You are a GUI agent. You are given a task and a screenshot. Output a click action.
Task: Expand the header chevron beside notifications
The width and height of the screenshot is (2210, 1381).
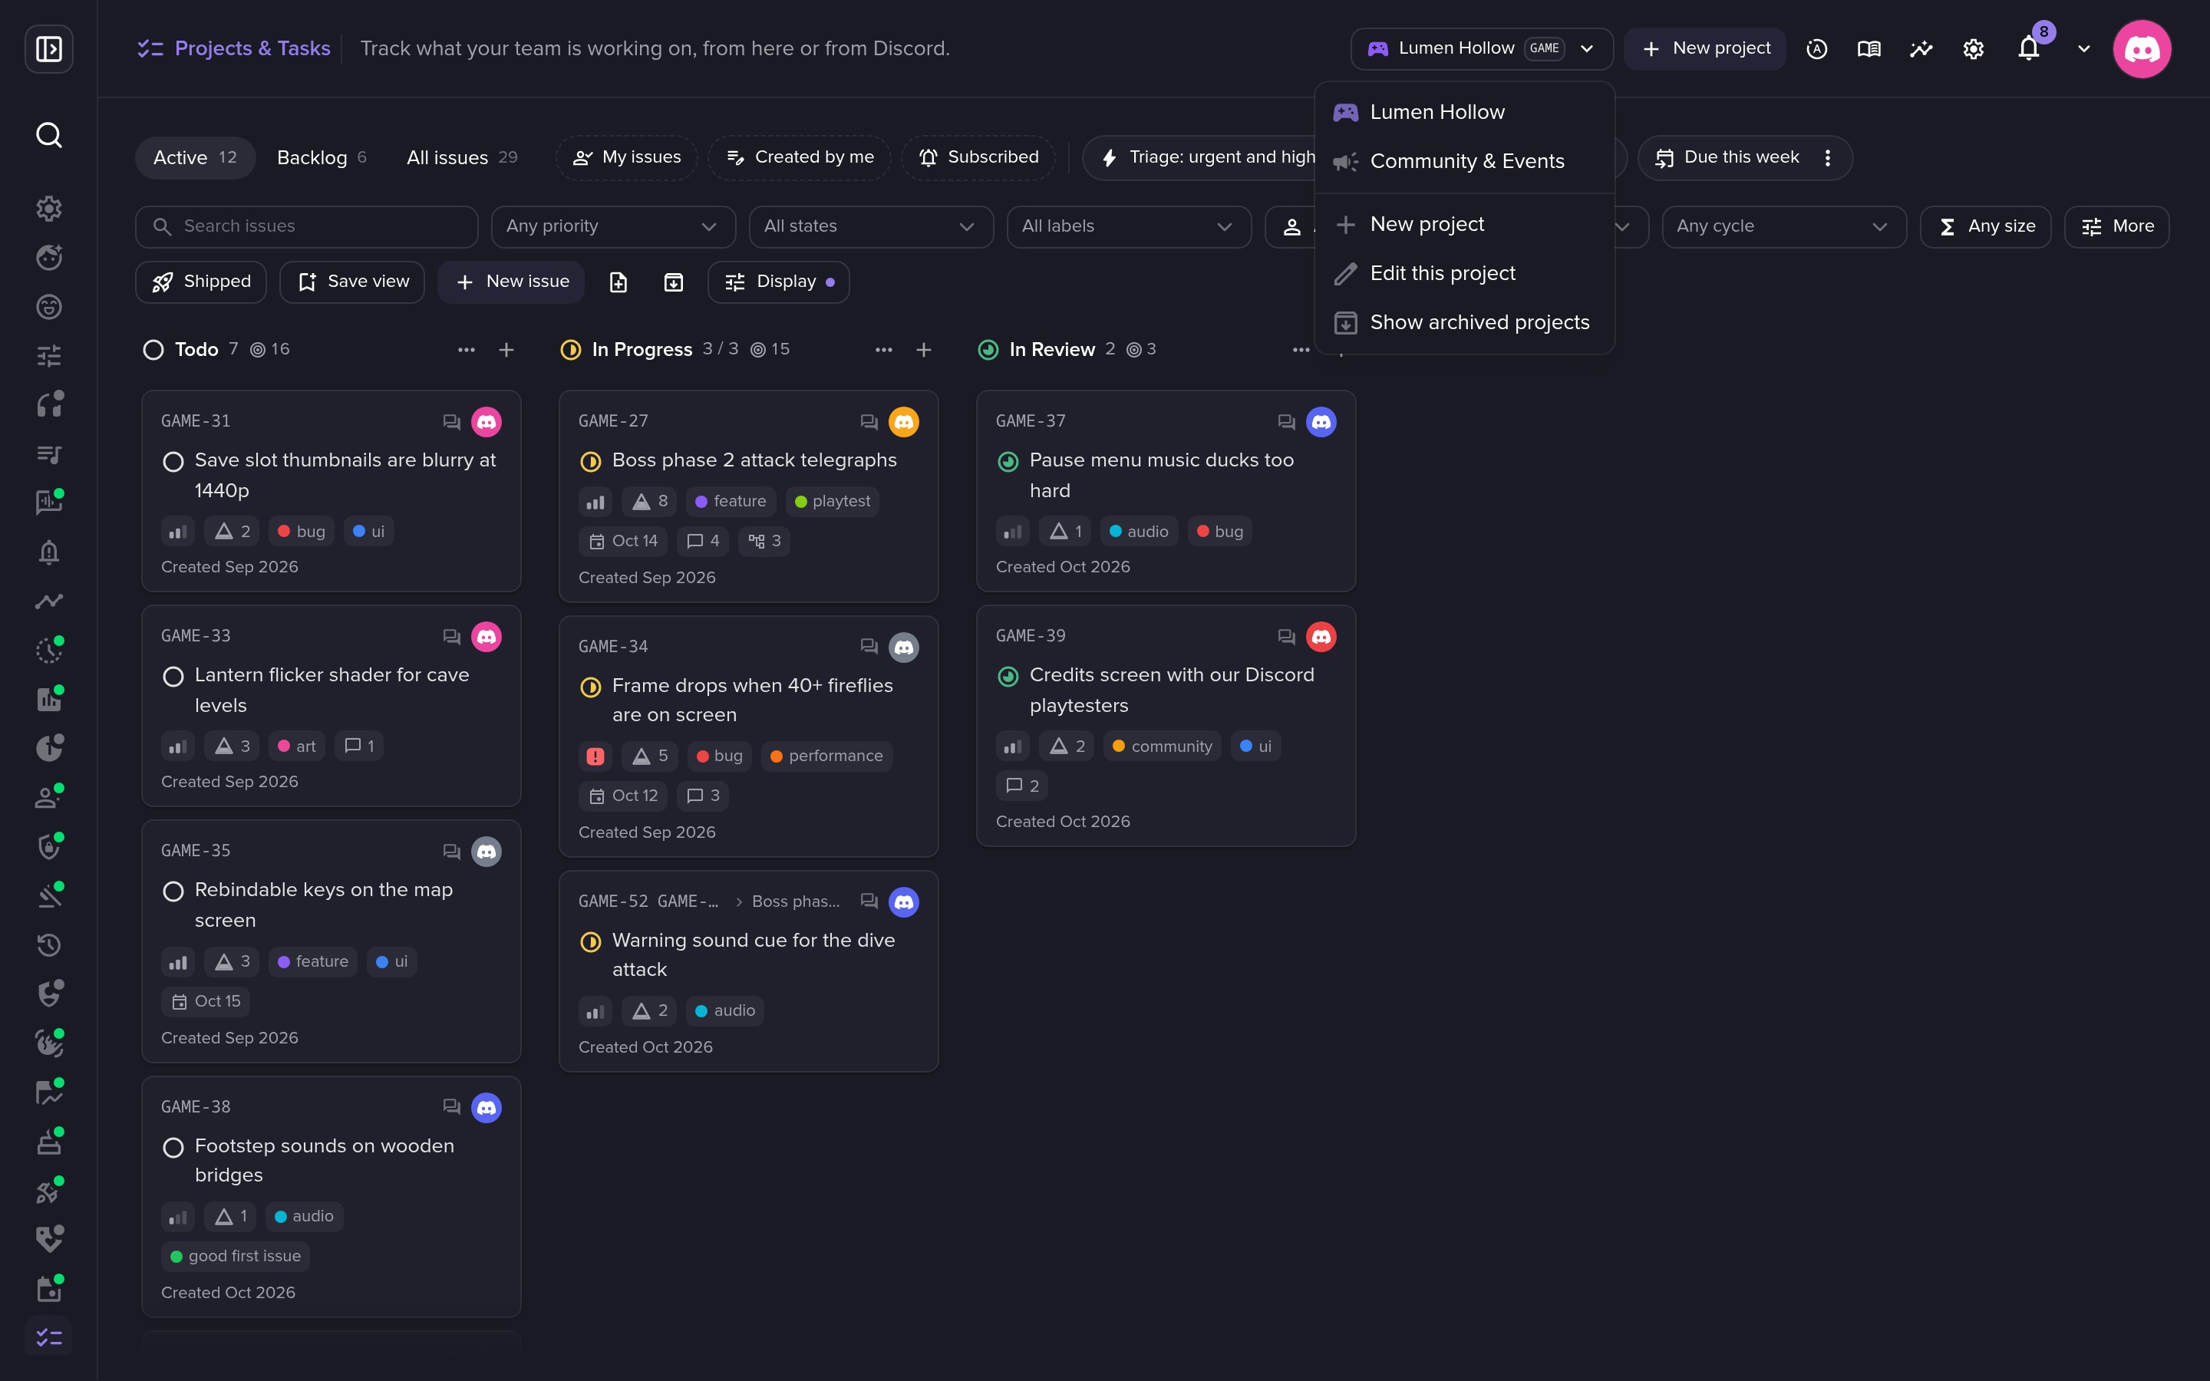[2084, 48]
